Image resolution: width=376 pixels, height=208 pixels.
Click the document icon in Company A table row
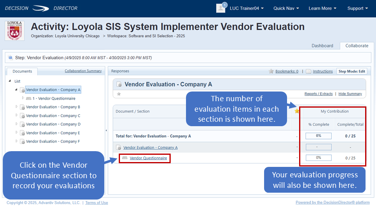coord(118,148)
